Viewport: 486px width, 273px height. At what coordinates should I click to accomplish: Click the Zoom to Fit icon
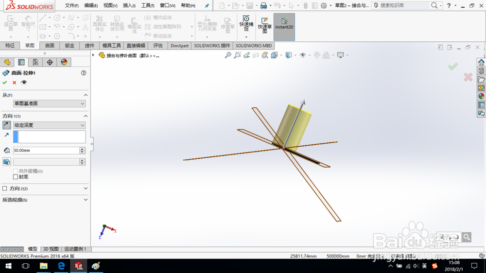[x=228, y=55]
